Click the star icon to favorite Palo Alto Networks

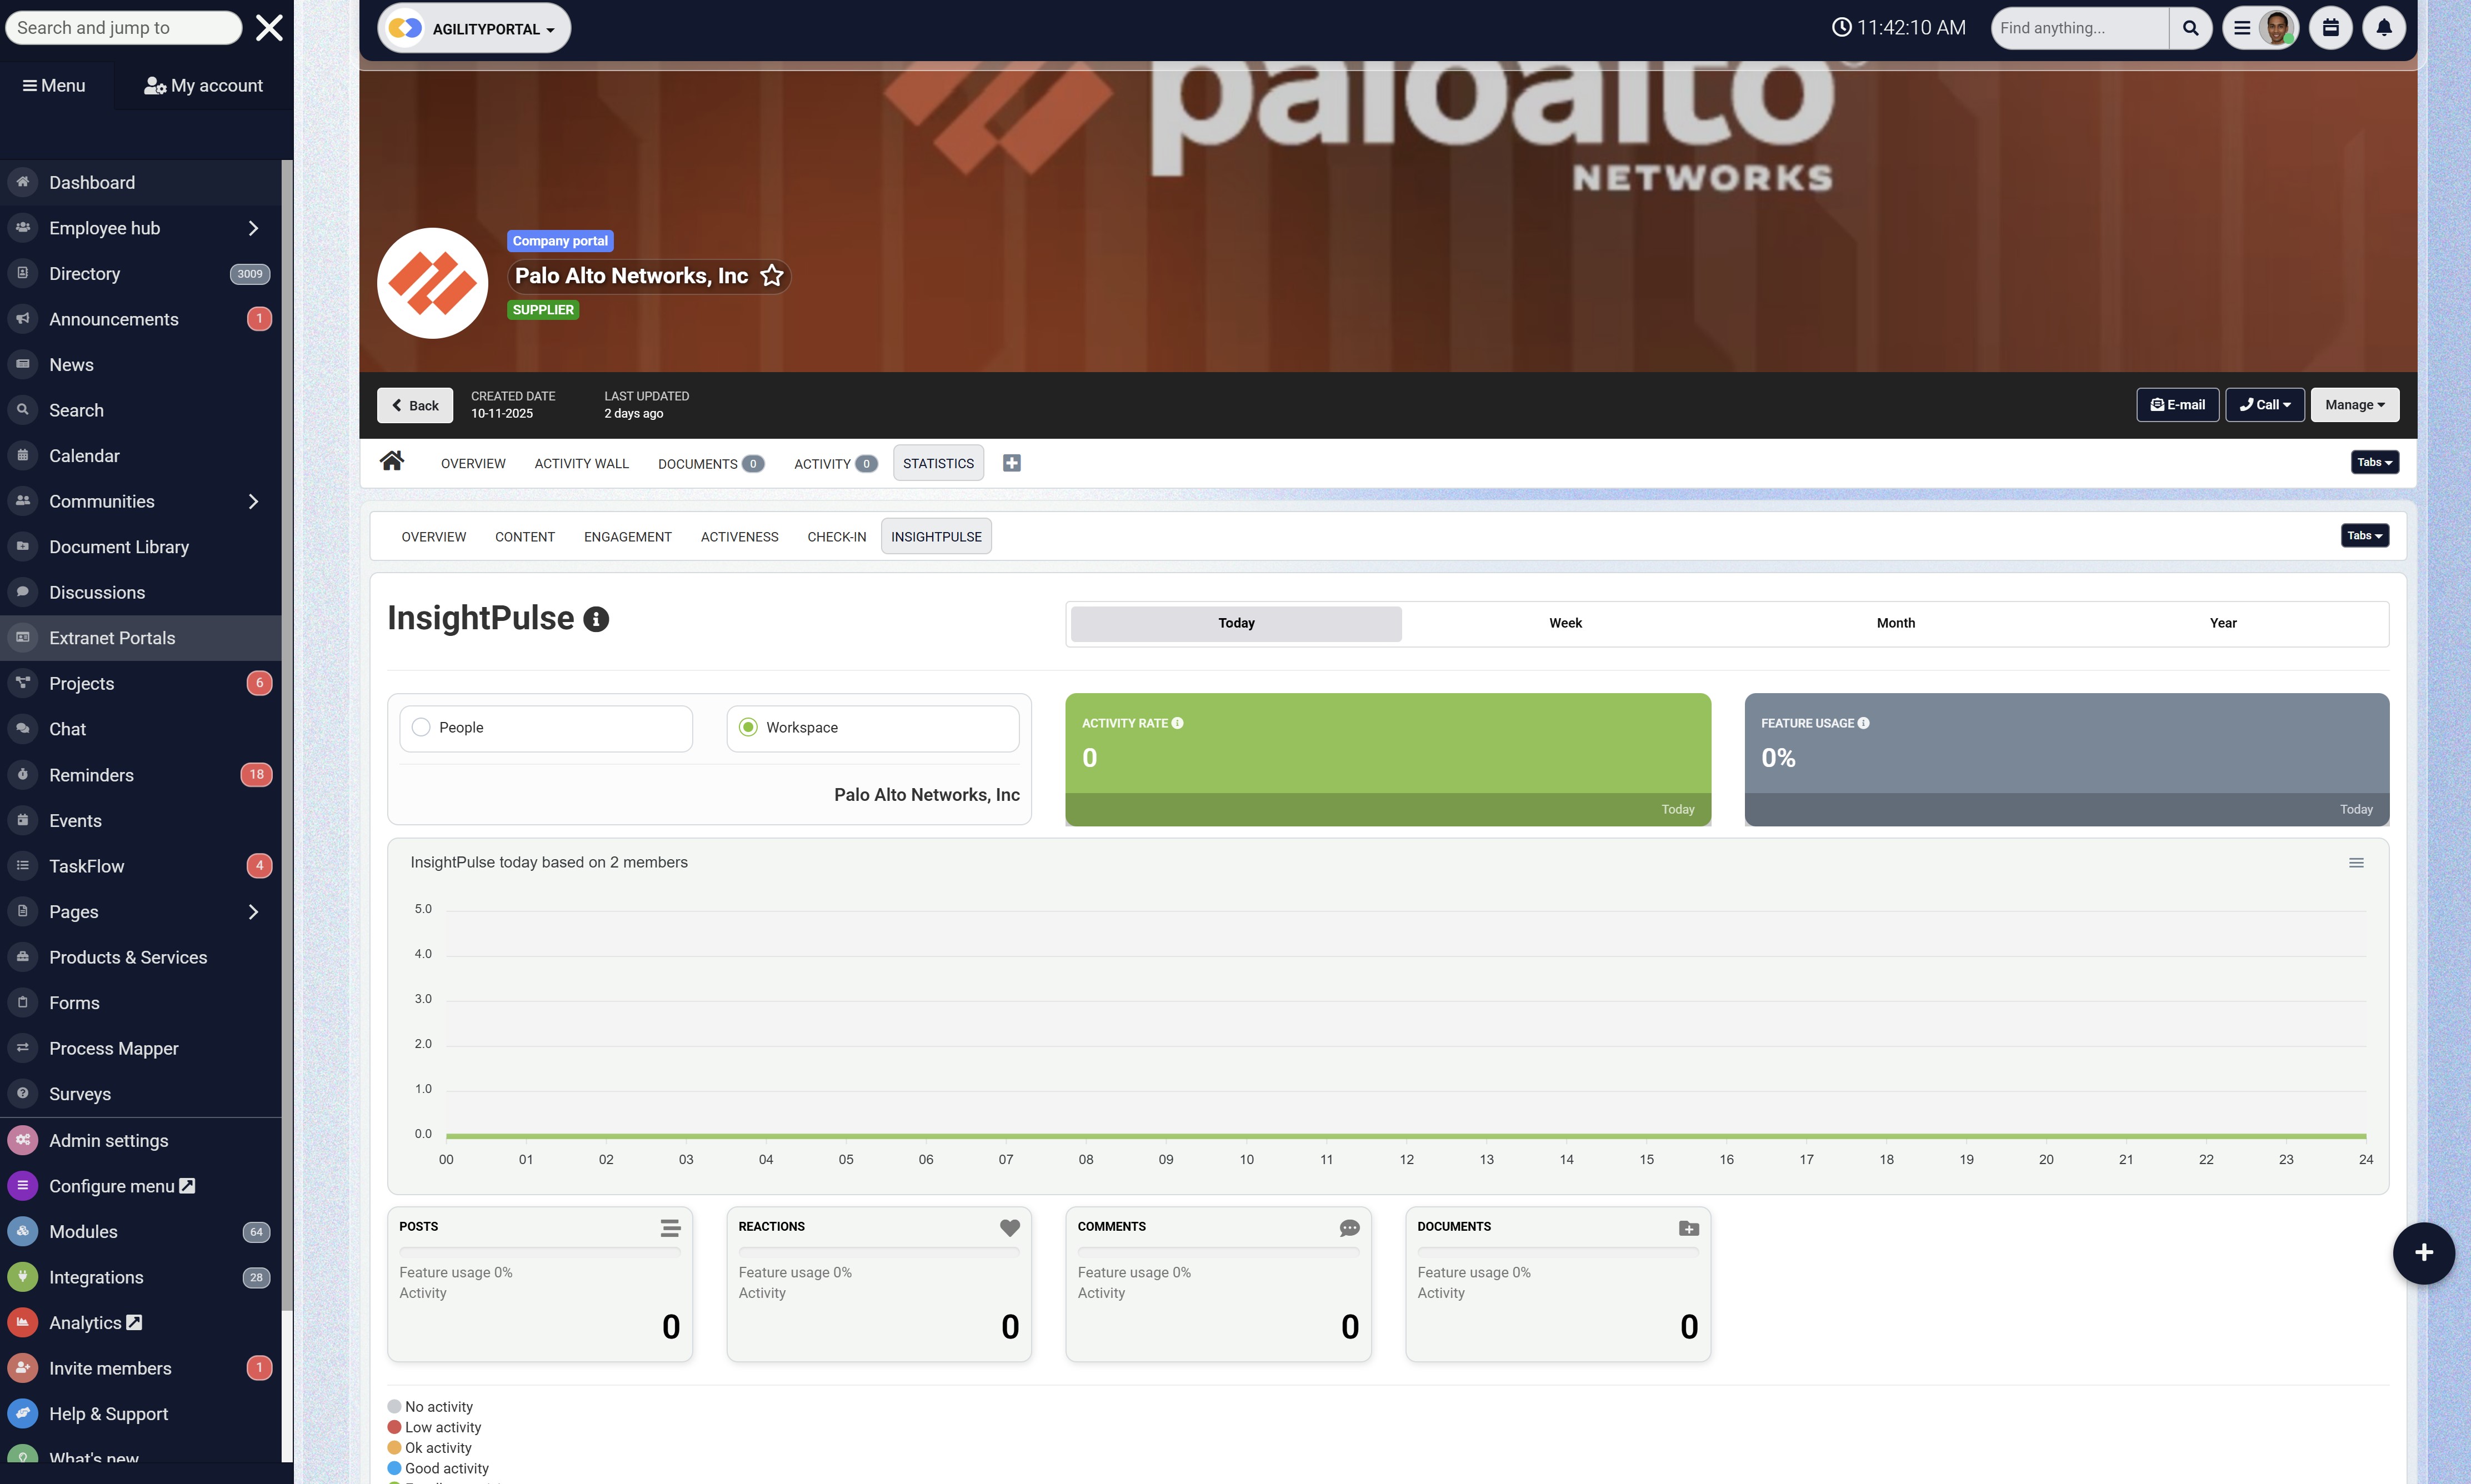[x=771, y=276]
